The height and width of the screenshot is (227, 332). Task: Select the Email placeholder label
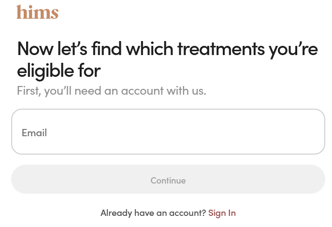(34, 132)
